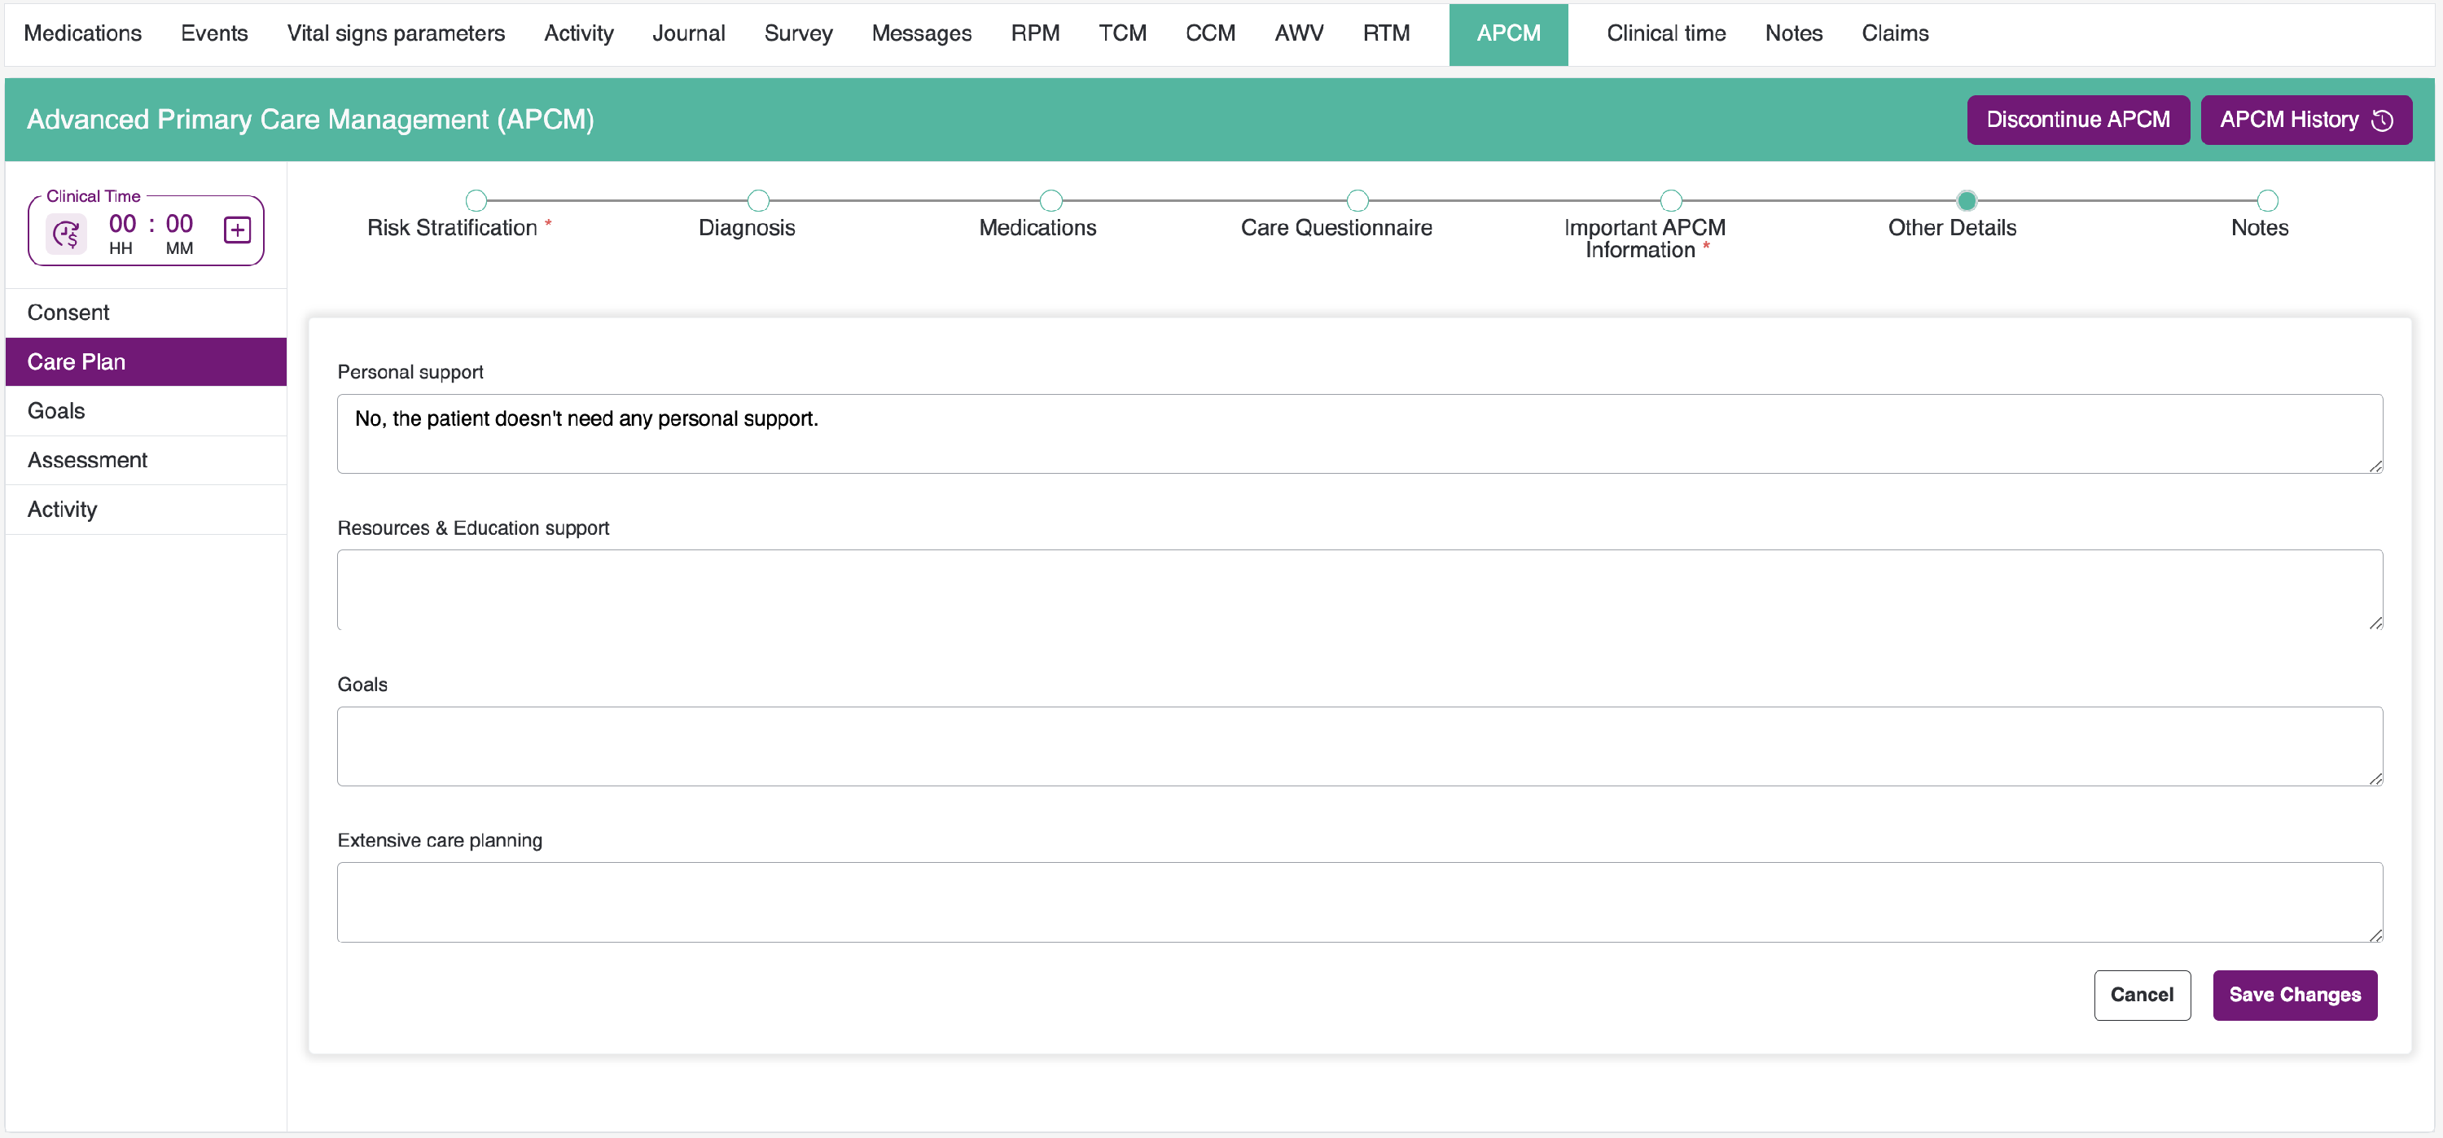The width and height of the screenshot is (2443, 1138).
Task: Click the Resources & Education support text area
Action: (1358, 590)
